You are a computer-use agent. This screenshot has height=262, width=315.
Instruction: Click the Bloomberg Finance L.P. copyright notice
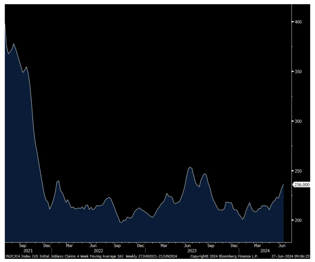coord(224,256)
